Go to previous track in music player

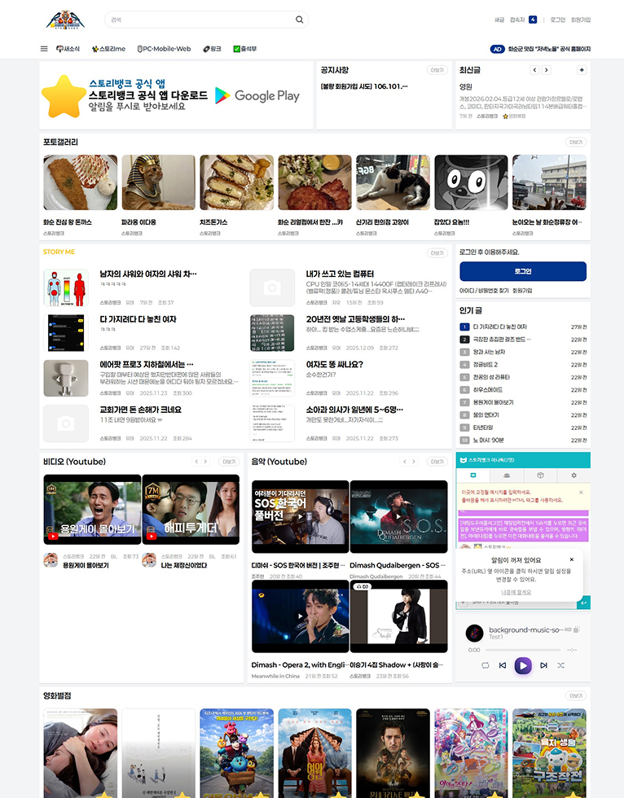click(x=503, y=665)
